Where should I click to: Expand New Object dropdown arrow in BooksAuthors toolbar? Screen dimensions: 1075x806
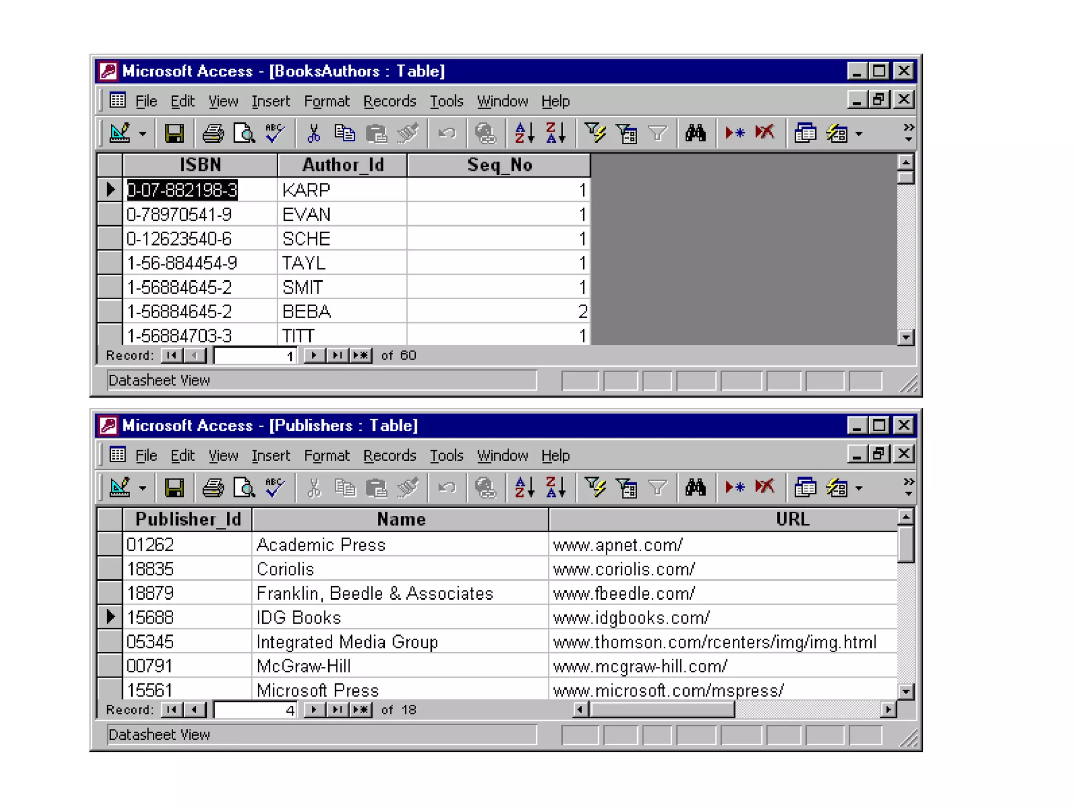click(859, 134)
